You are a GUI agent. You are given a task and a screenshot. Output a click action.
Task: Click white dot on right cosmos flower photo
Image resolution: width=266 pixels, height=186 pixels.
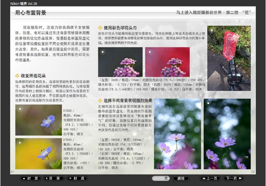209,103
